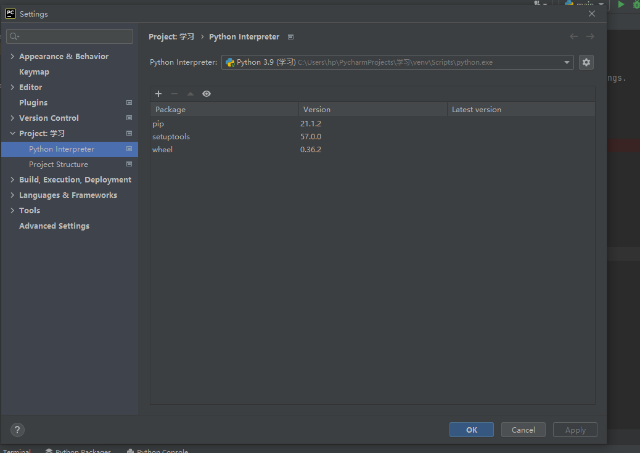Click the OK button

pyautogui.click(x=471, y=430)
